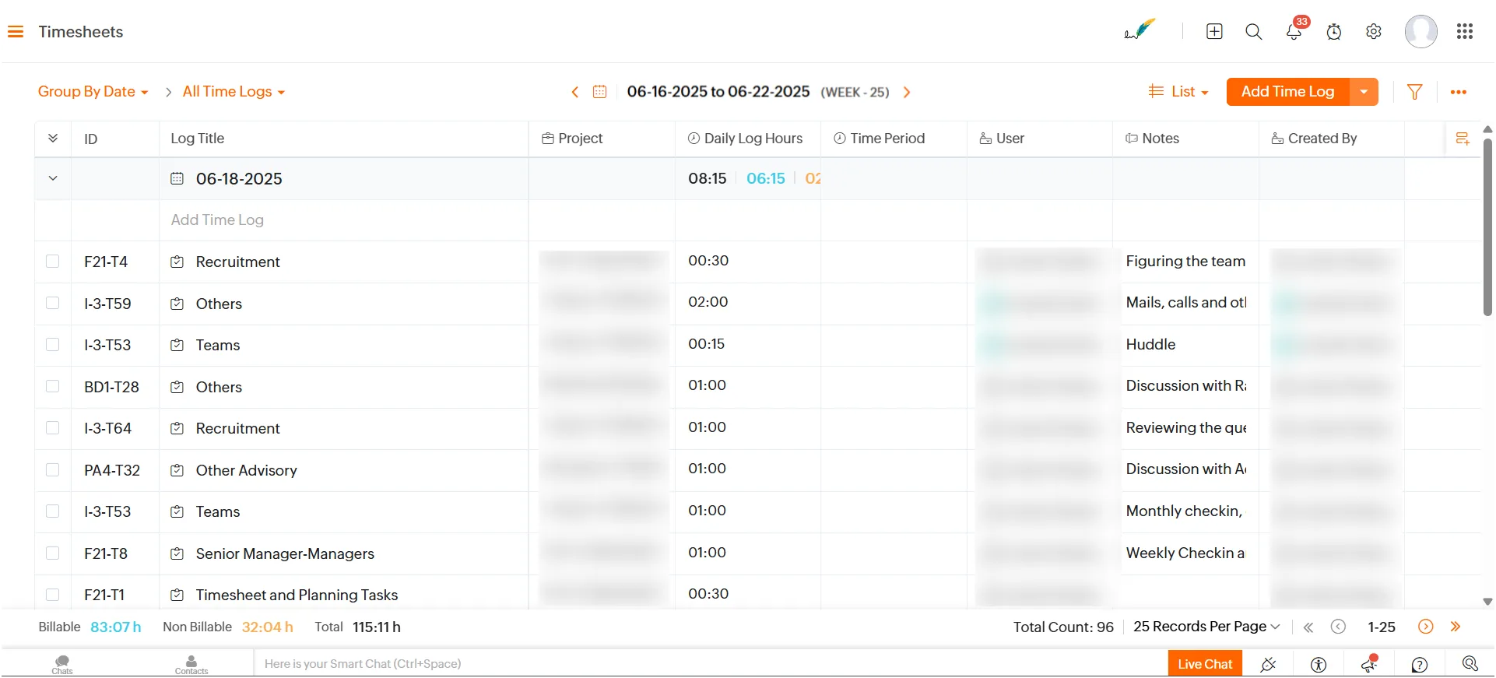
Task: Click the Created By column header
Action: 1314,139
